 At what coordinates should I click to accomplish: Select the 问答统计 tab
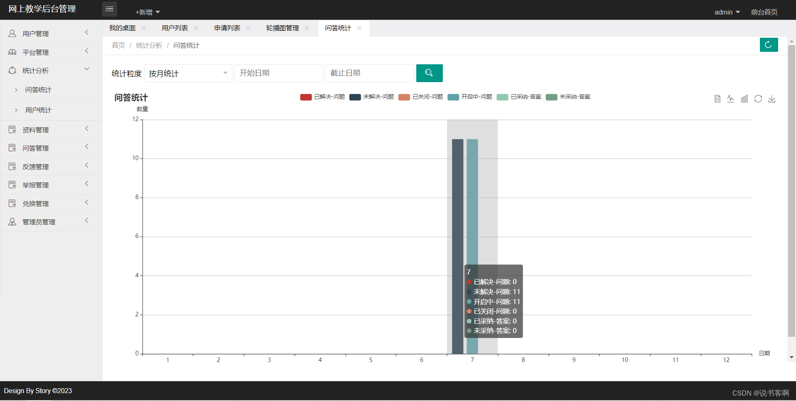click(x=338, y=28)
